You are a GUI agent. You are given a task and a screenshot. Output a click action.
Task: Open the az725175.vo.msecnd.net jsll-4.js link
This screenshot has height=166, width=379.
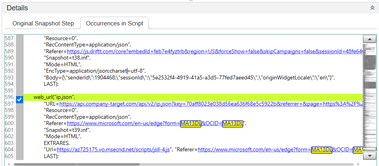[113, 149]
